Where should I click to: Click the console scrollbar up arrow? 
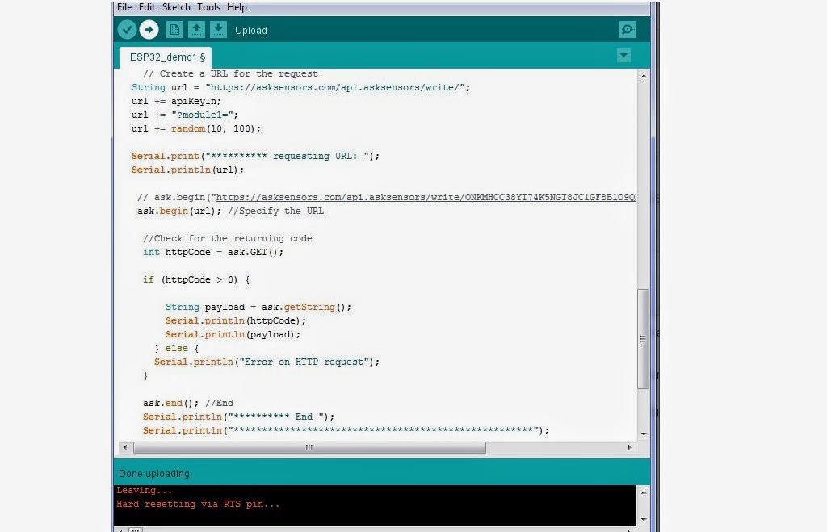[644, 492]
